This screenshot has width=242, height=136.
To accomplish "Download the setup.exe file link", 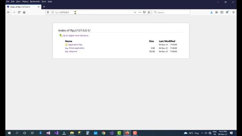I will click(73, 51).
